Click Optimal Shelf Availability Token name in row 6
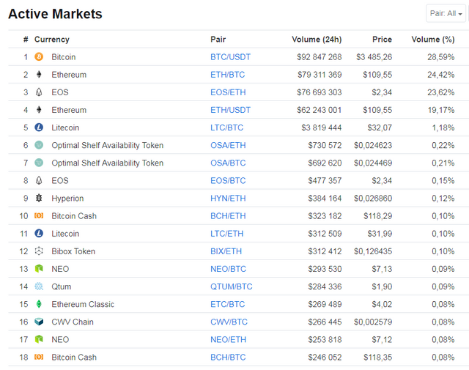Screen dimensions: 469x370 [x=108, y=145]
